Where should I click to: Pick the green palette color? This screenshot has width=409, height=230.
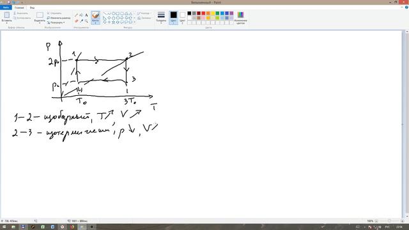(x=217, y=13)
